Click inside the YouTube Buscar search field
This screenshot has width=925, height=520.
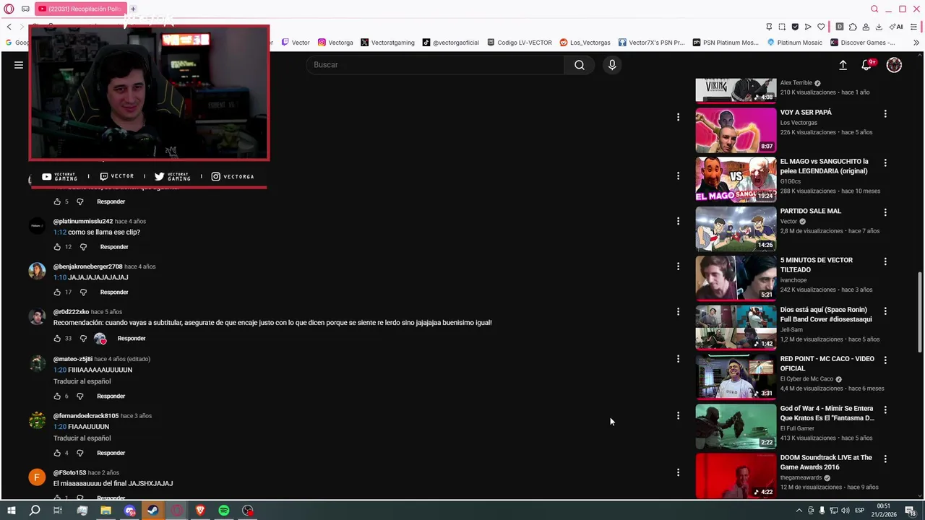(x=435, y=65)
